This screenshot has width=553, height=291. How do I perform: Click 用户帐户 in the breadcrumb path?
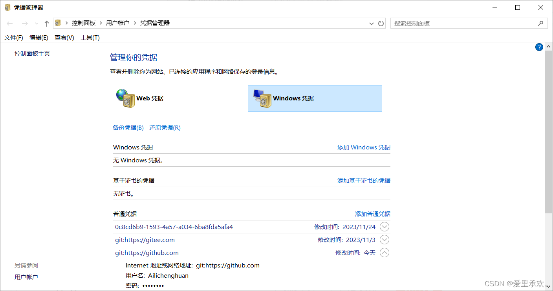(118, 23)
